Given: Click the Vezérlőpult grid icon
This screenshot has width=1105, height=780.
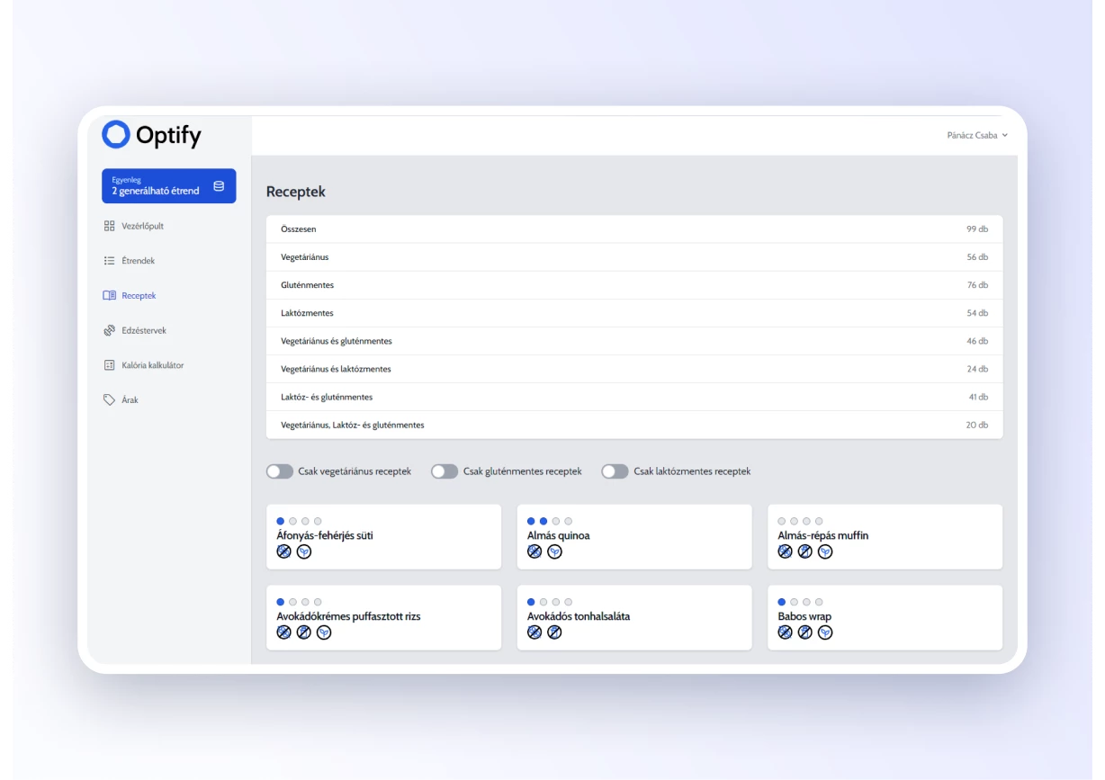Looking at the screenshot, I should [110, 226].
